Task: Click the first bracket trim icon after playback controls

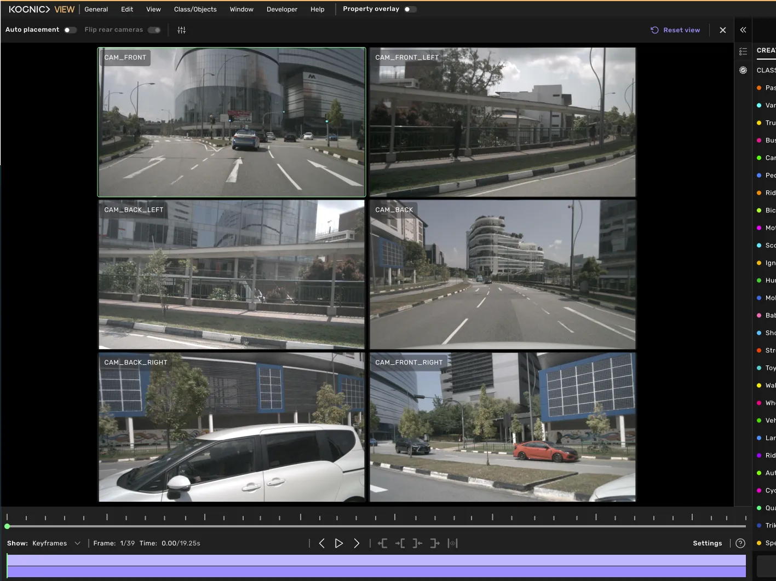Action: pyautogui.click(x=383, y=543)
